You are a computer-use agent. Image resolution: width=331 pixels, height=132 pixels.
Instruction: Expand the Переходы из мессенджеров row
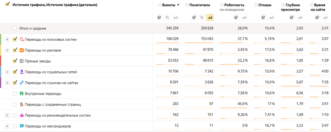click(7, 126)
